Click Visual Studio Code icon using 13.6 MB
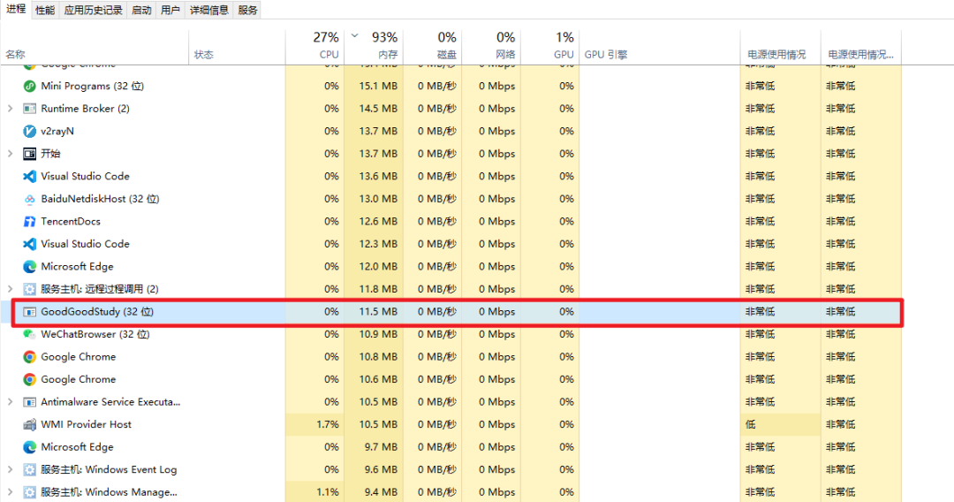Image resolution: width=954 pixels, height=502 pixels. coord(29,176)
